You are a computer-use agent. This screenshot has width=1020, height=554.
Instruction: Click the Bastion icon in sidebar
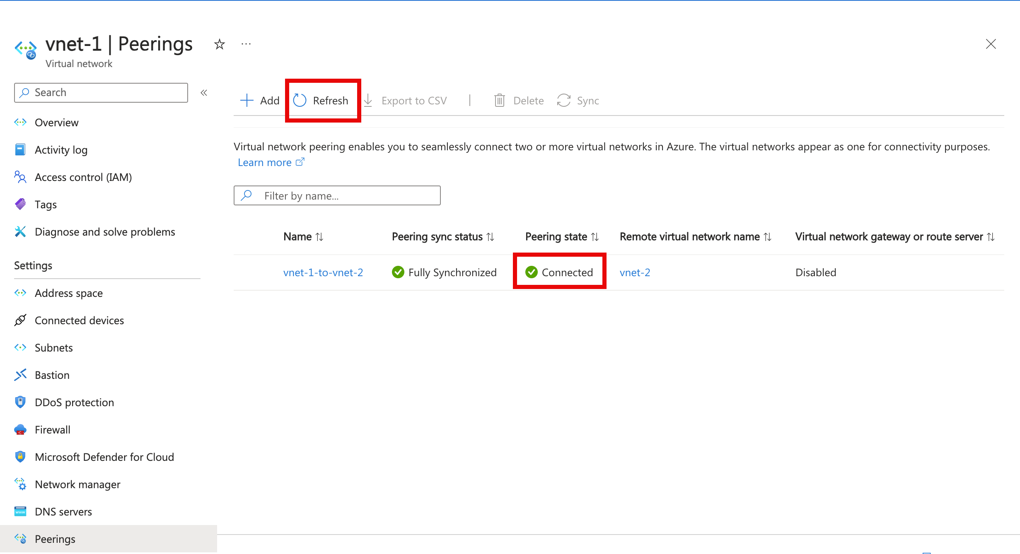tap(20, 375)
